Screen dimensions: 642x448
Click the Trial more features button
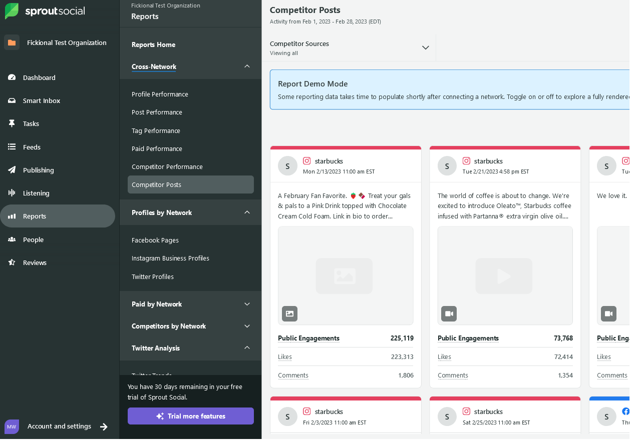point(191,416)
